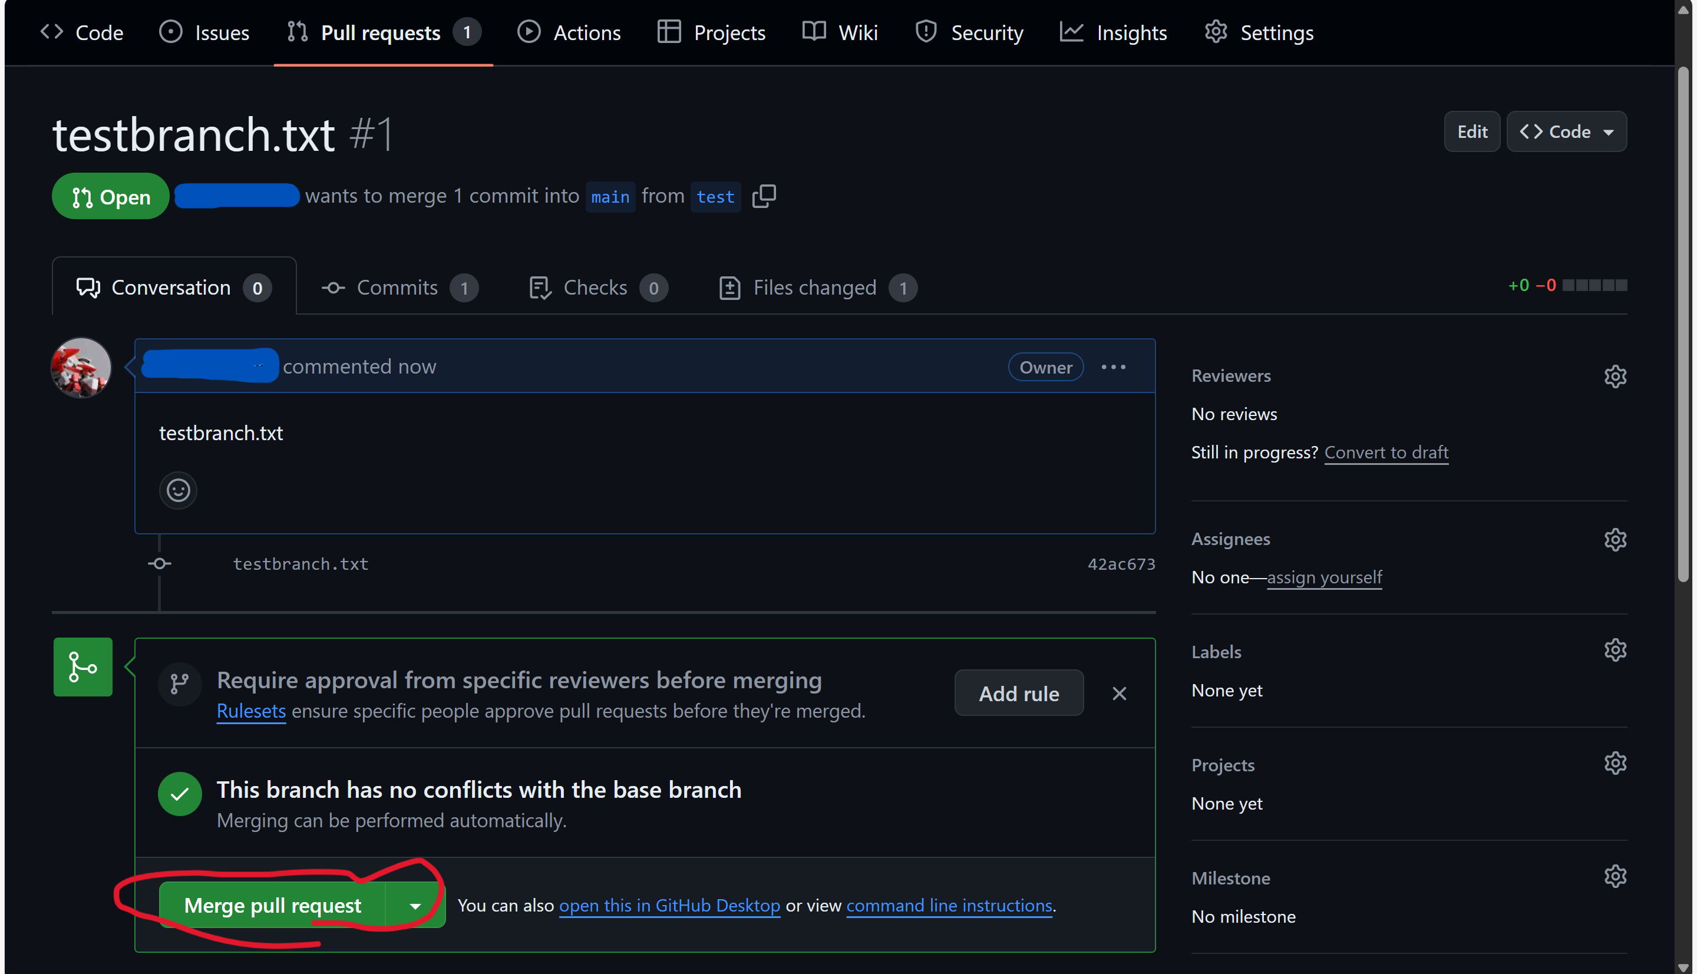
Task: Click the gear icon beside Labels
Action: tap(1616, 649)
